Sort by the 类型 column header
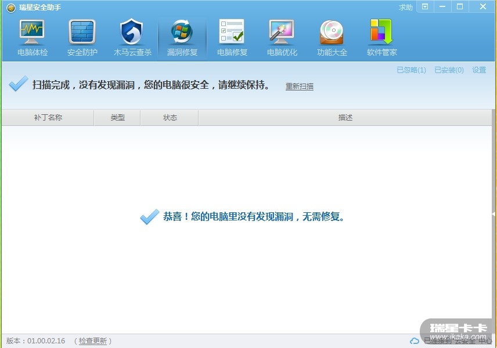 point(117,118)
